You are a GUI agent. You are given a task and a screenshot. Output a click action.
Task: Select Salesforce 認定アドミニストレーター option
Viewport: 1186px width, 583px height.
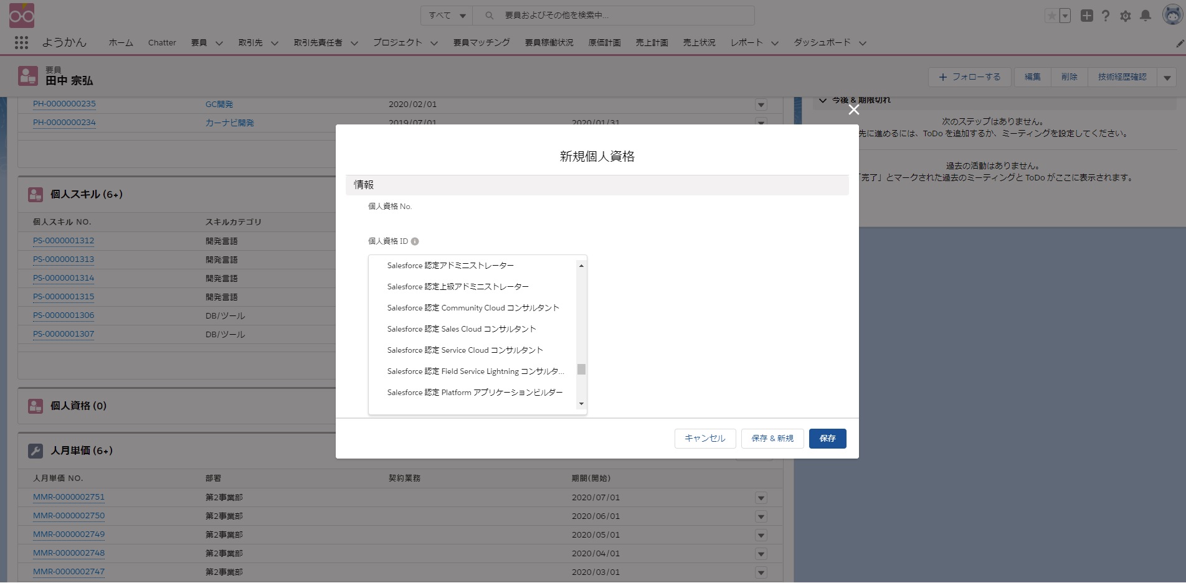(x=473, y=266)
